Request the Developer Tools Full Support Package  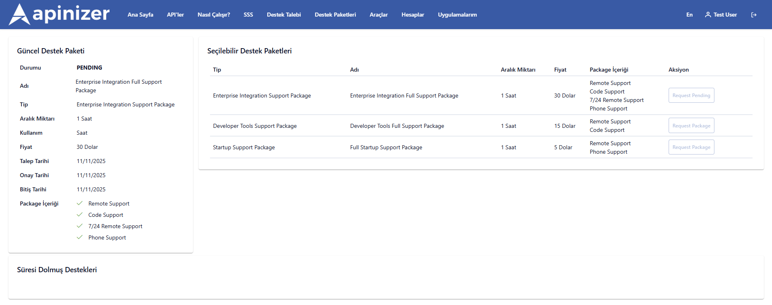[x=691, y=126]
